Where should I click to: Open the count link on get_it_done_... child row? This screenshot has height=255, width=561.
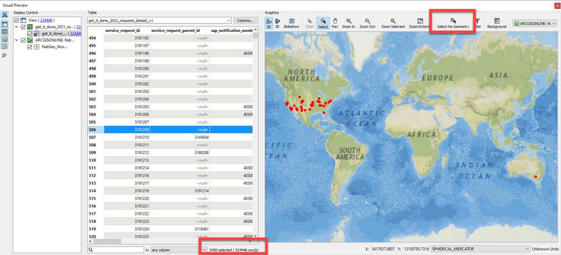pyautogui.click(x=75, y=34)
